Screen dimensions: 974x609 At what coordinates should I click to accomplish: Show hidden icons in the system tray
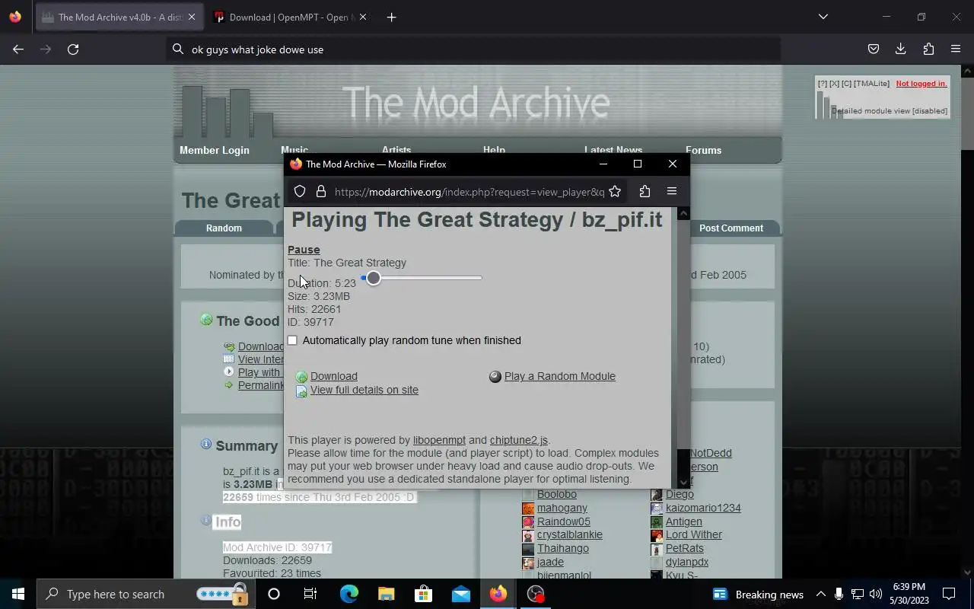(820, 594)
